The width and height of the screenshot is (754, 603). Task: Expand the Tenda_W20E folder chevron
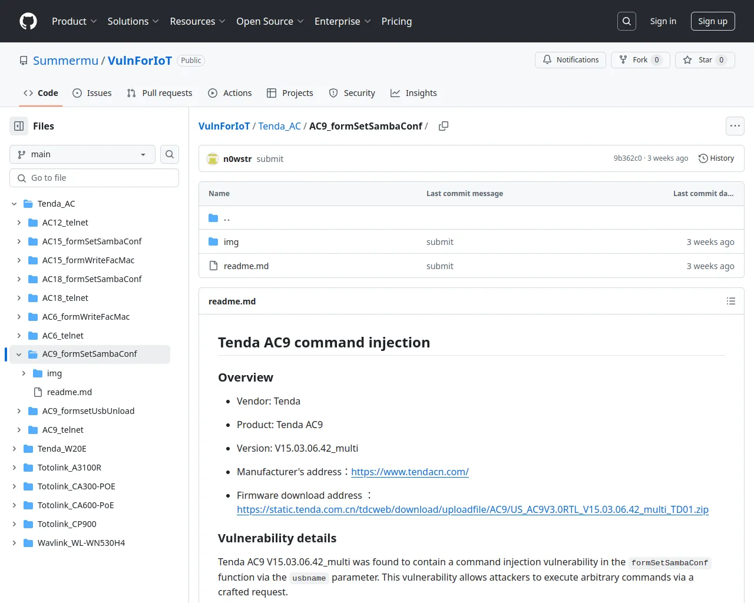(x=14, y=449)
